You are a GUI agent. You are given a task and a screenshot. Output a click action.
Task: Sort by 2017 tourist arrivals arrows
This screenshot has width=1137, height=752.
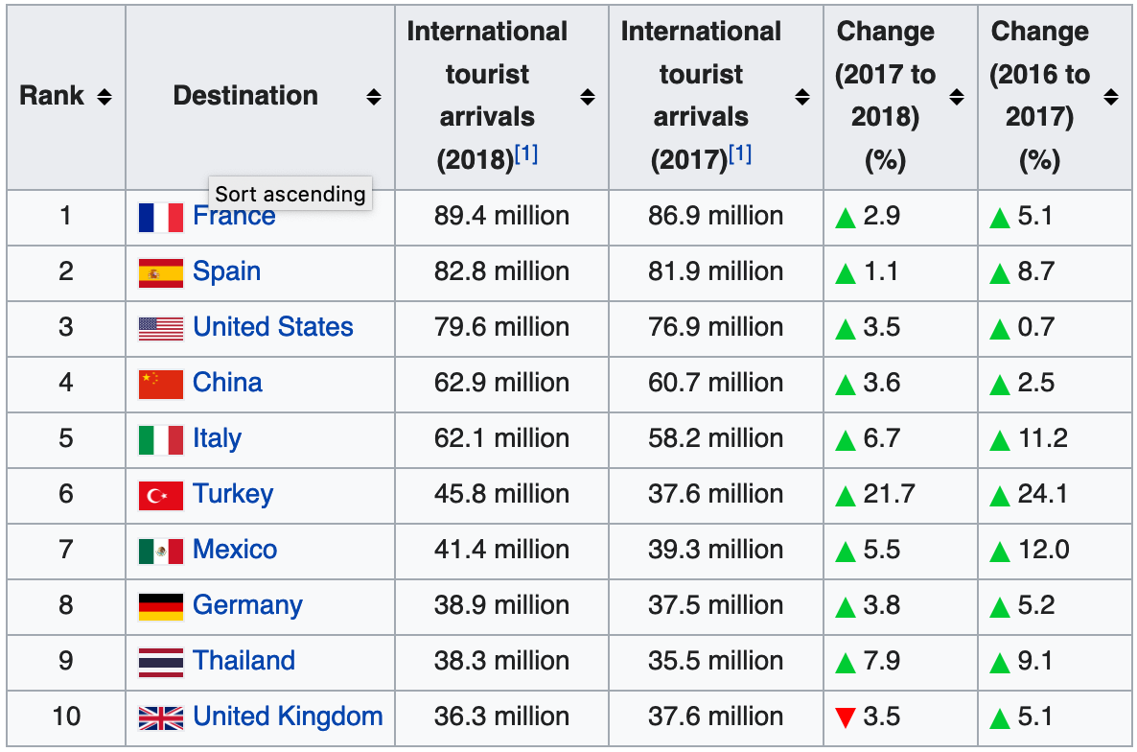(801, 97)
